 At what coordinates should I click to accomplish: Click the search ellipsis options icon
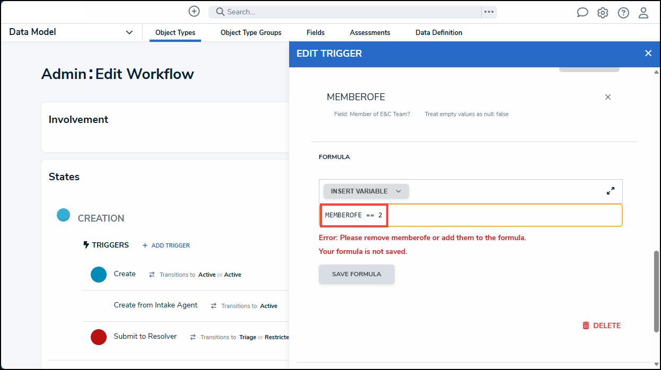[x=489, y=12]
